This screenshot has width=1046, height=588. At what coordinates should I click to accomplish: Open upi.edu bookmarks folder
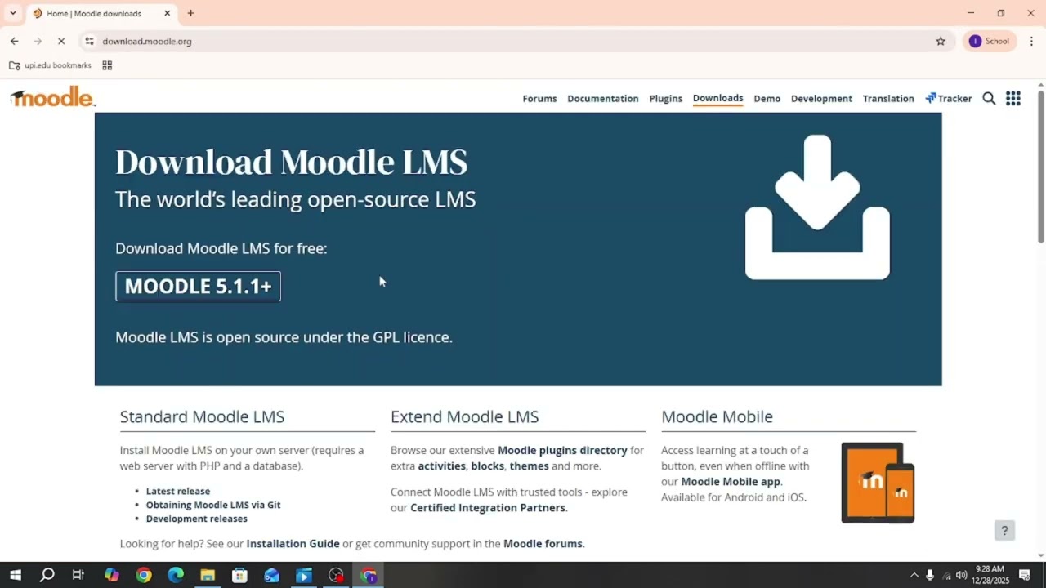[50, 65]
